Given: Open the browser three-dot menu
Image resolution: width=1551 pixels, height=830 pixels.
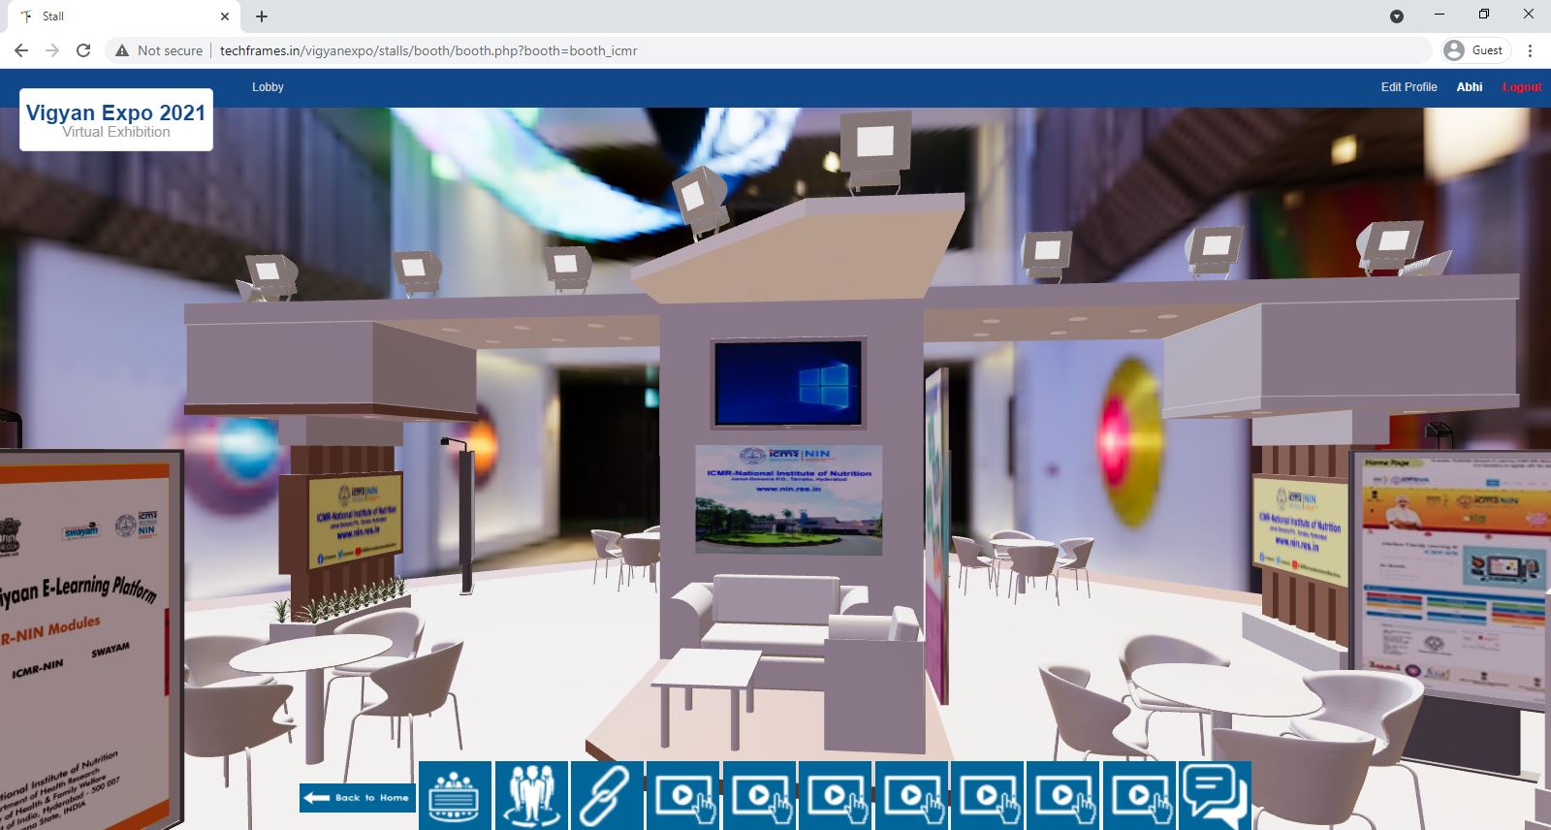Looking at the screenshot, I should coord(1530,50).
